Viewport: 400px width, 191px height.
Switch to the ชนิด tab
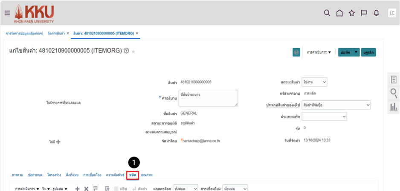coord(133,175)
